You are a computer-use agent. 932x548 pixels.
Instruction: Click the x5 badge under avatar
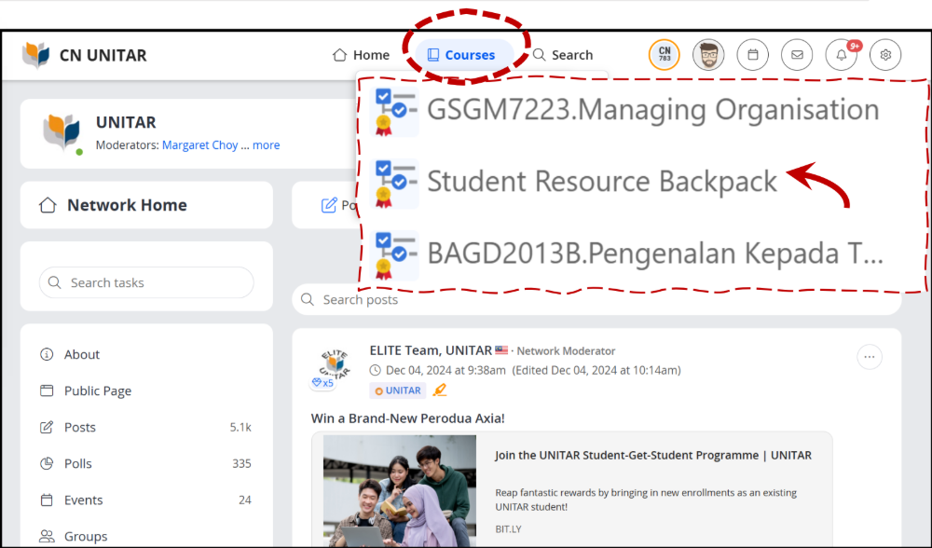point(322,383)
